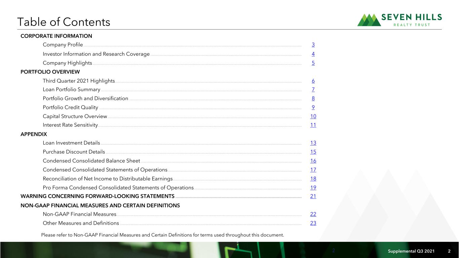Open page 3 link for Company Profile
This screenshot has height=258, width=459.
[x=313, y=45]
